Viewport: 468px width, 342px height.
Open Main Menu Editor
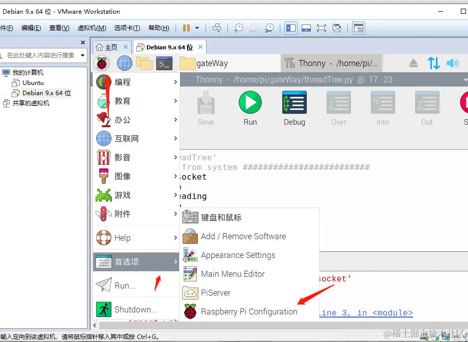(x=249, y=274)
